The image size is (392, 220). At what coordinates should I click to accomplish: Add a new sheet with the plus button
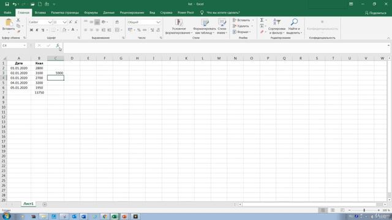coord(45,204)
